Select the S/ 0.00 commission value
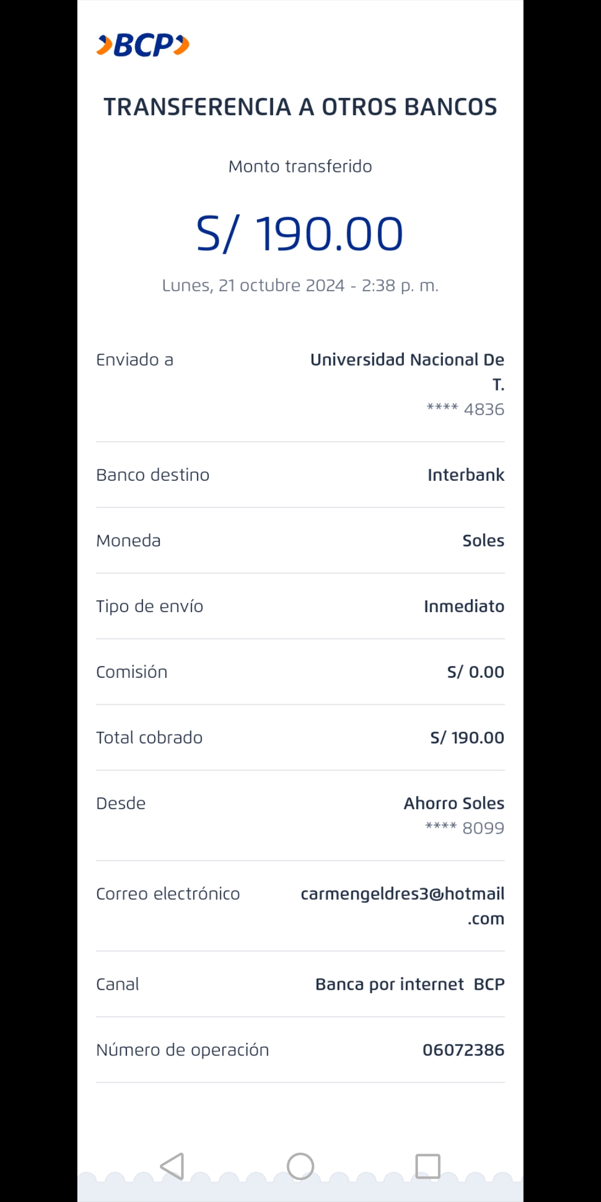This screenshot has height=1202, width=601. [x=476, y=672]
